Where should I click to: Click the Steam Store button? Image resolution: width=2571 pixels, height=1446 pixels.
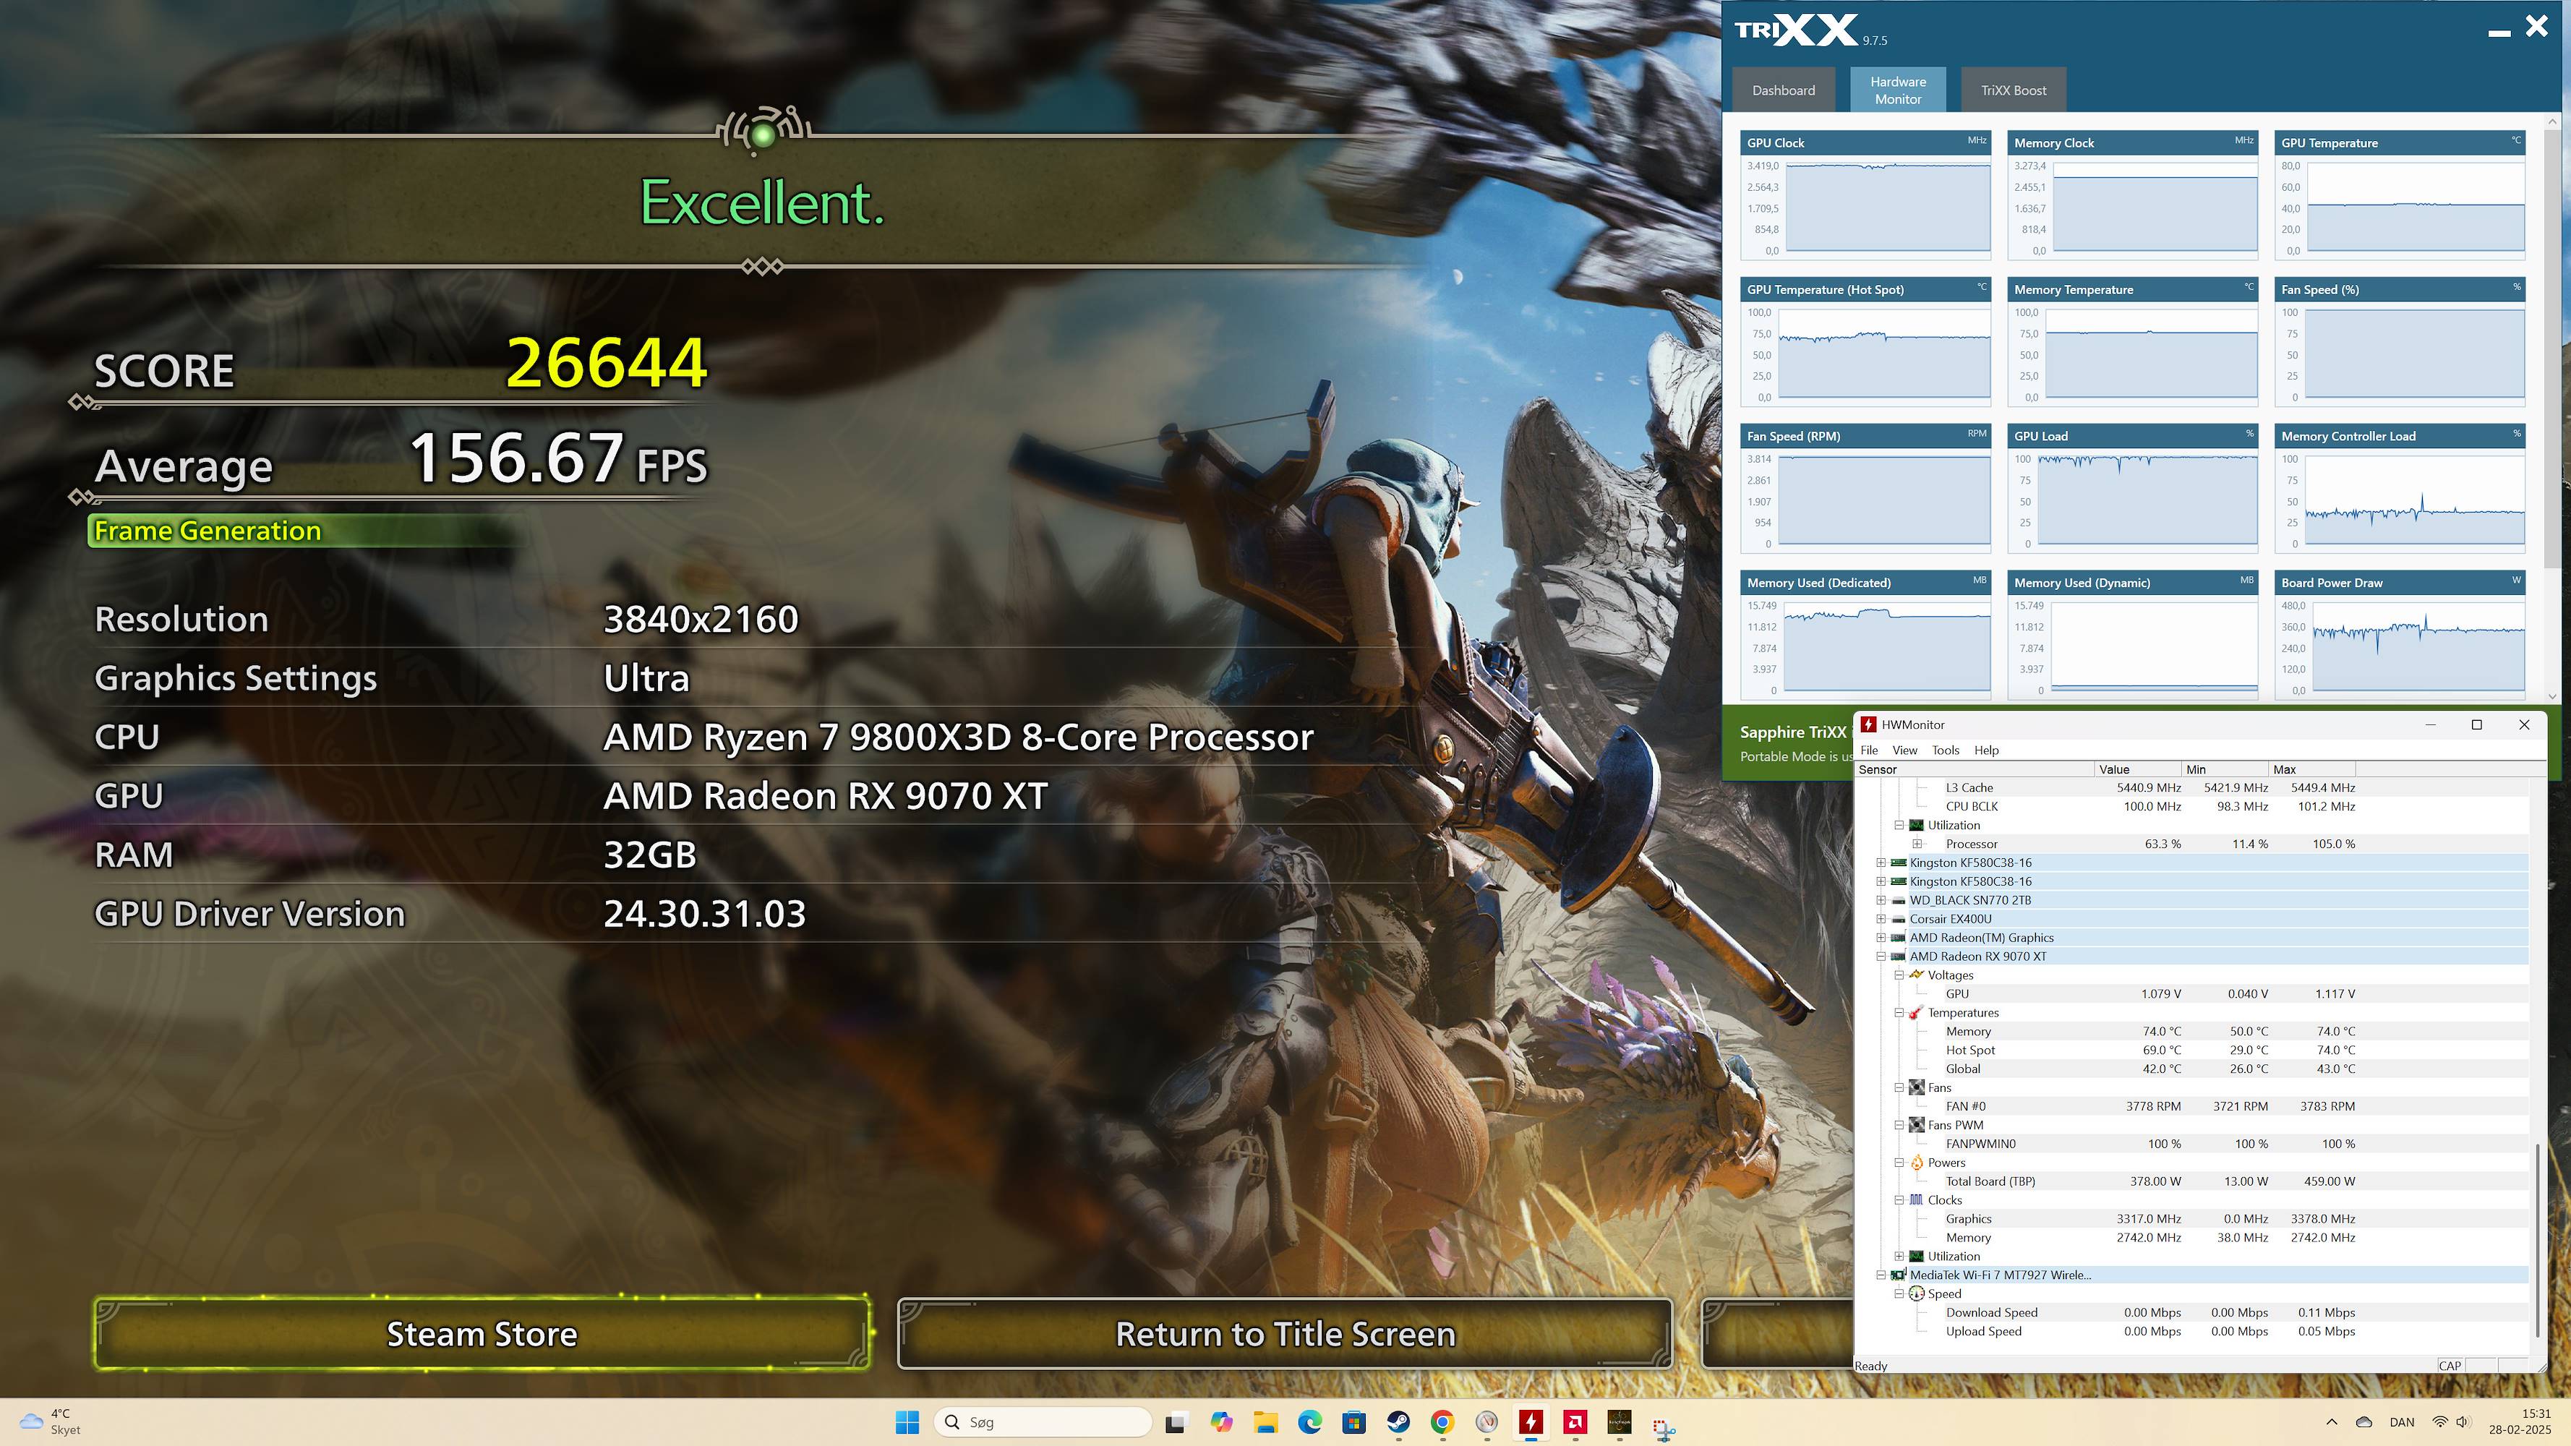tap(481, 1333)
